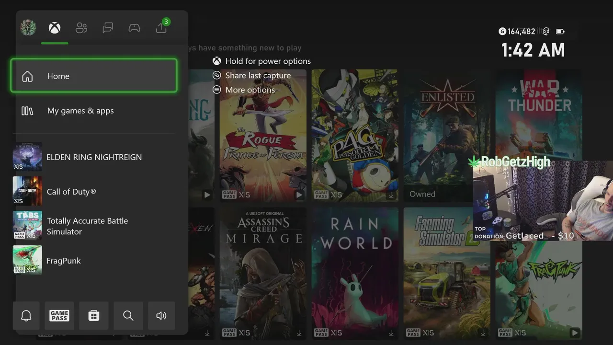The image size is (613, 345).
Task: Click the Call of Duty thumbnail icon
Action: point(27,191)
